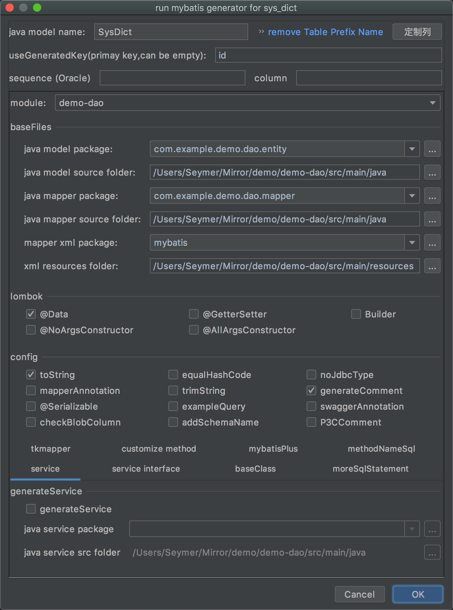This screenshot has height=610, width=453.
Task: Browse java model source folder
Action: point(432,172)
